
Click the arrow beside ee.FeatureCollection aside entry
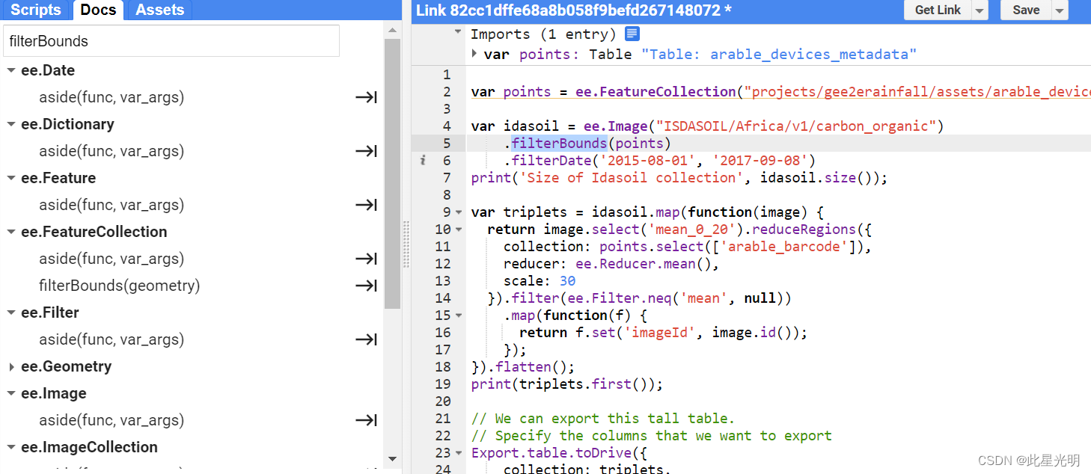tap(366, 259)
